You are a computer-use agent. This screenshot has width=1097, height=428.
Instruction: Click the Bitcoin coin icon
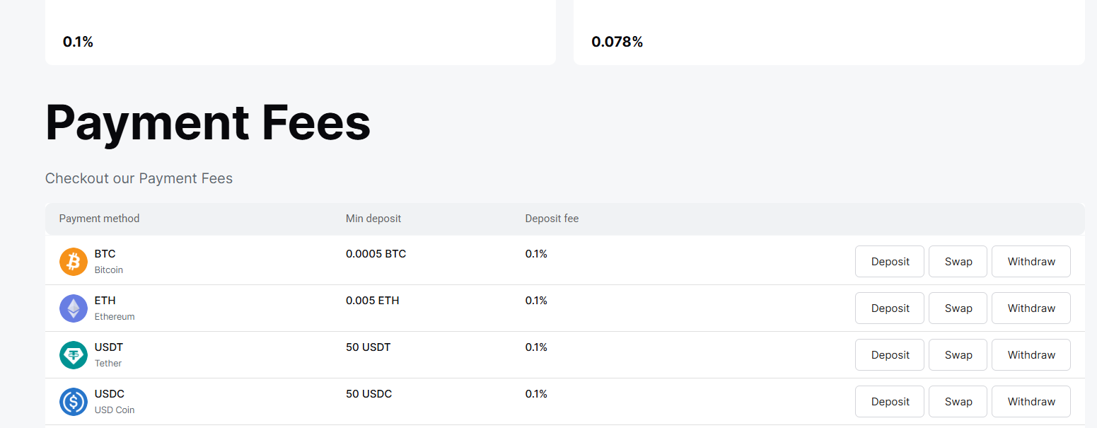coord(74,262)
